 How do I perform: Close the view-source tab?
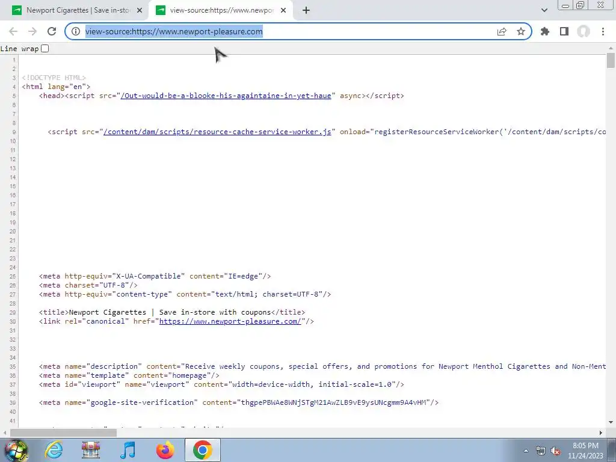283,11
